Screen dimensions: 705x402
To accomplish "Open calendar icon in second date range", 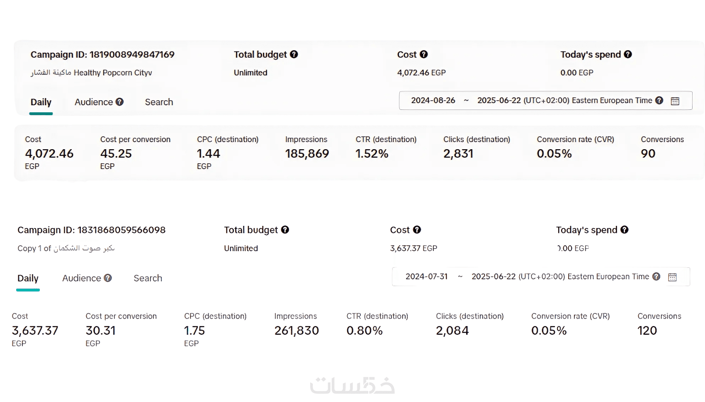I will click(673, 277).
